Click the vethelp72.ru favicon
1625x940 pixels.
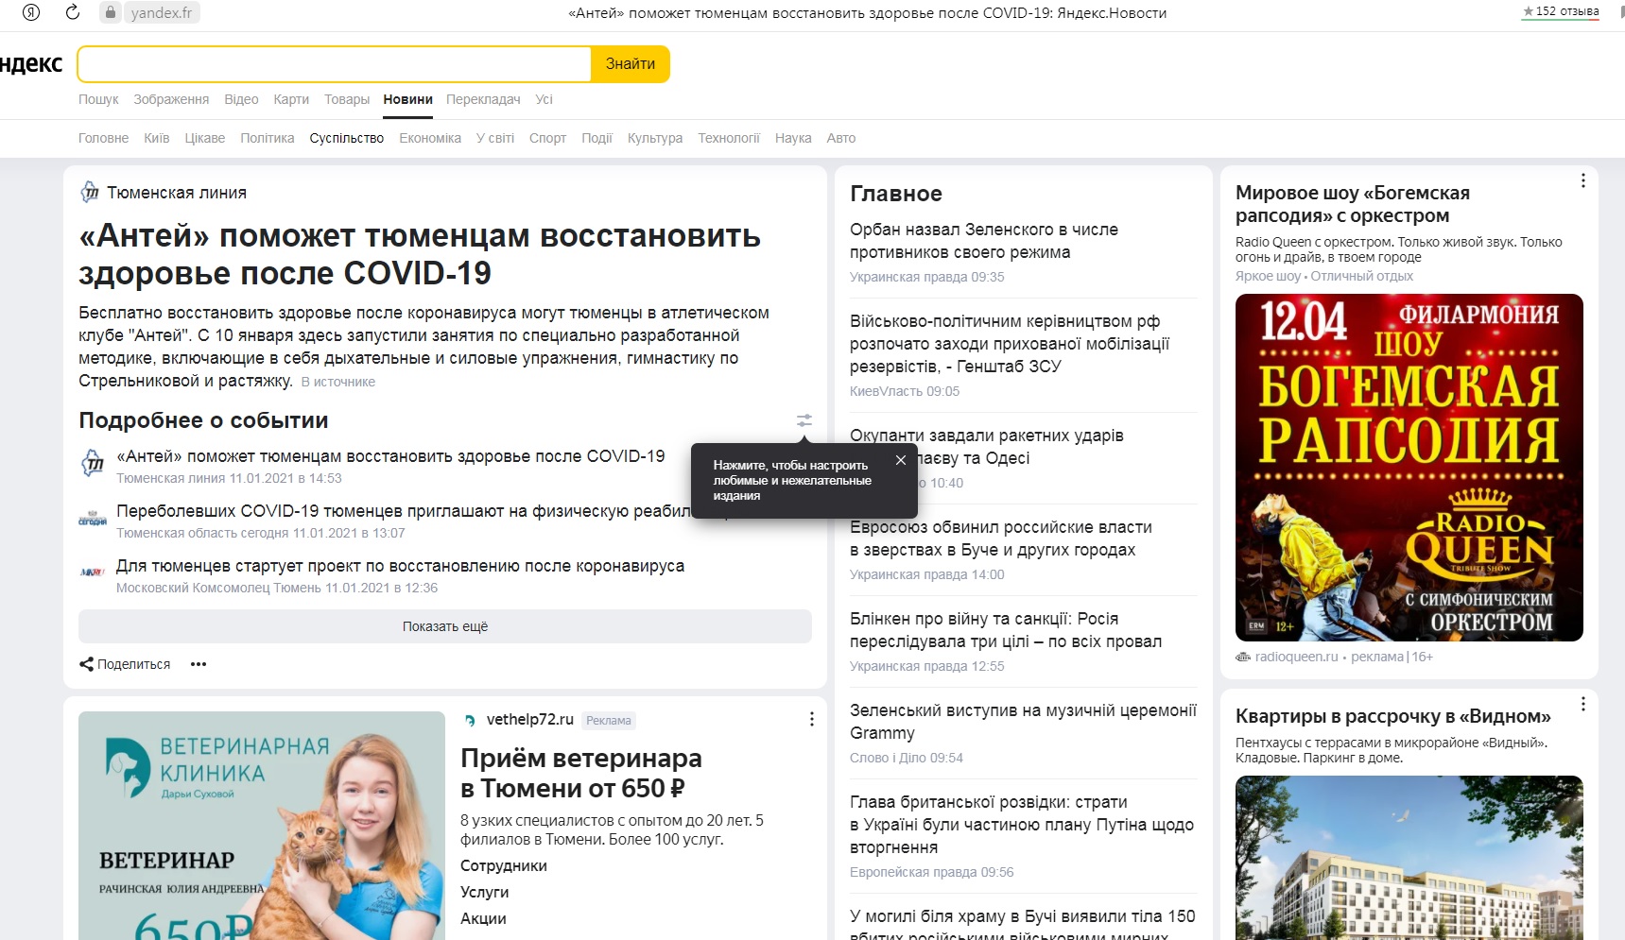[470, 720]
